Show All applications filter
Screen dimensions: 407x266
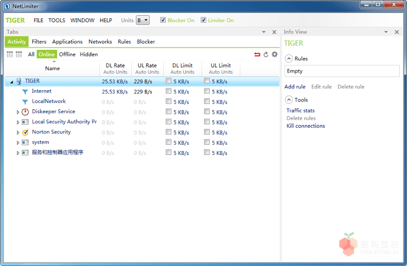click(x=31, y=54)
